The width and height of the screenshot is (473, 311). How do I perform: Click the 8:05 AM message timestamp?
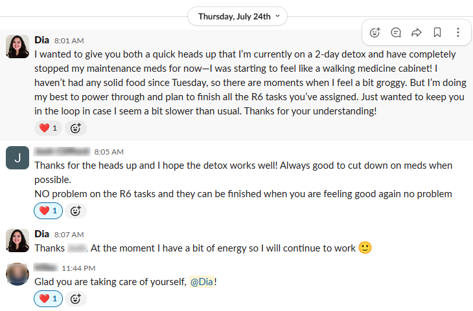click(x=109, y=152)
